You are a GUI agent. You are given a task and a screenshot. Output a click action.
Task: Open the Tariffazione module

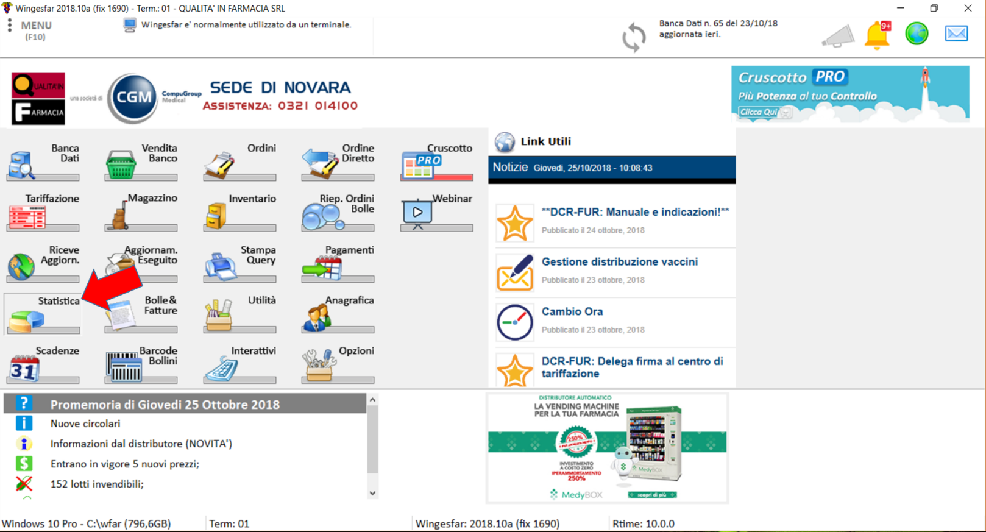click(x=43, y=212)
